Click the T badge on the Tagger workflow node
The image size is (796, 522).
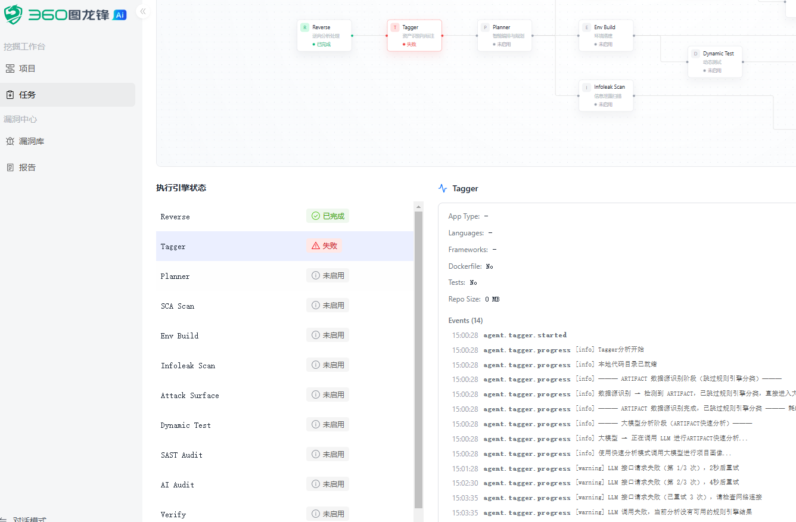pyautogui.click(x=395, y=27)
